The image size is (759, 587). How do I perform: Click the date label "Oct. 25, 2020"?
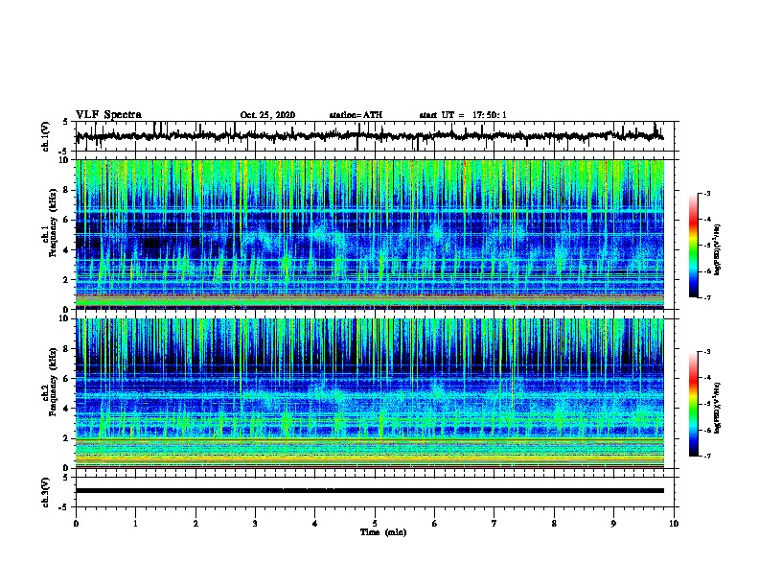pos(267,115)
